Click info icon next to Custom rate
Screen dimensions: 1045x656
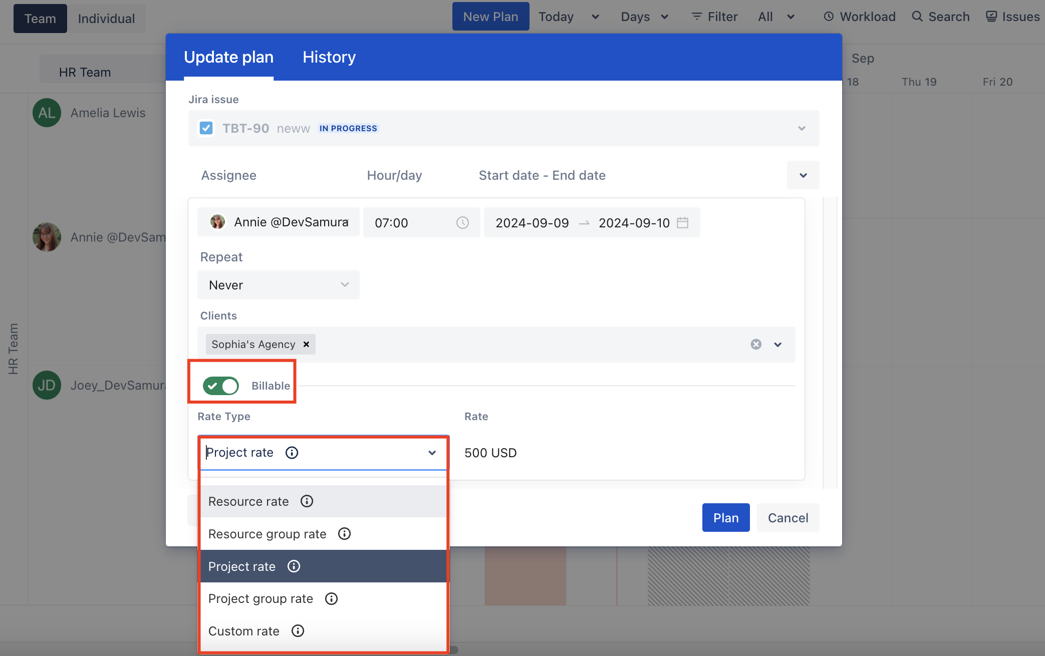298,631
